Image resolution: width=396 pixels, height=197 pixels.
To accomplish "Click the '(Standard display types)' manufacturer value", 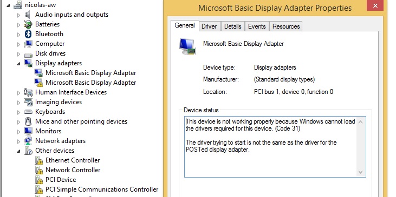I will click(284, 79).
